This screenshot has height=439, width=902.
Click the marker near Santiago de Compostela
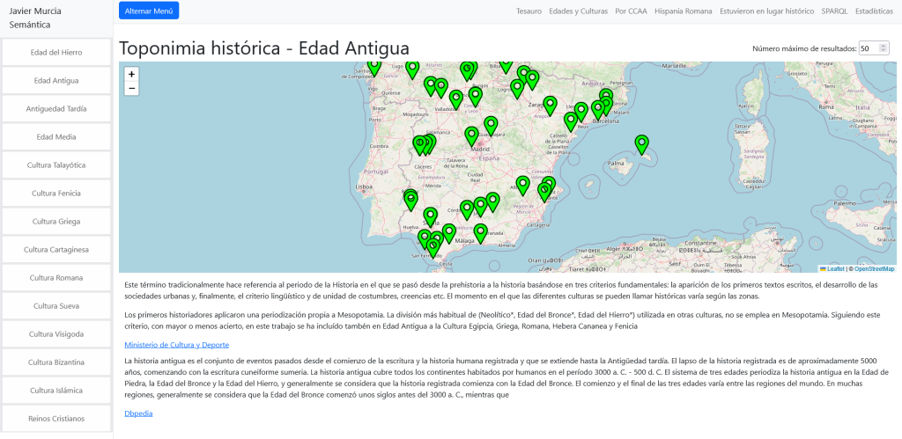[374, 66]
